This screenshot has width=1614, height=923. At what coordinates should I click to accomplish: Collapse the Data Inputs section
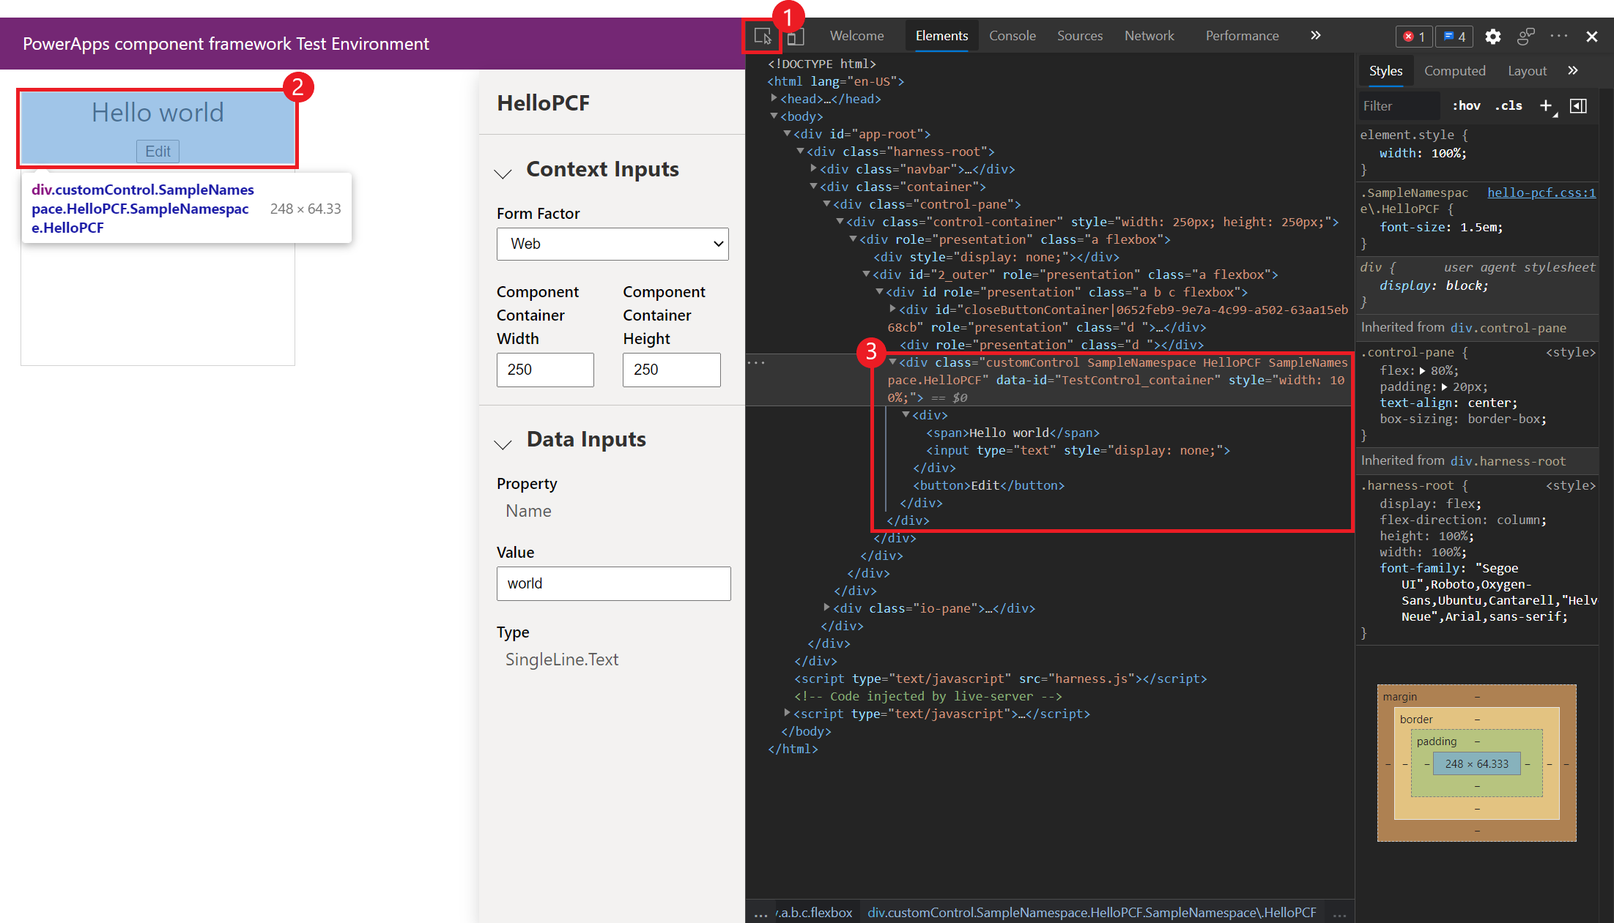pos(503,443)
